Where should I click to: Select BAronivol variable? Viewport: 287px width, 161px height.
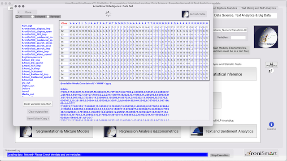tap(27, 80)
